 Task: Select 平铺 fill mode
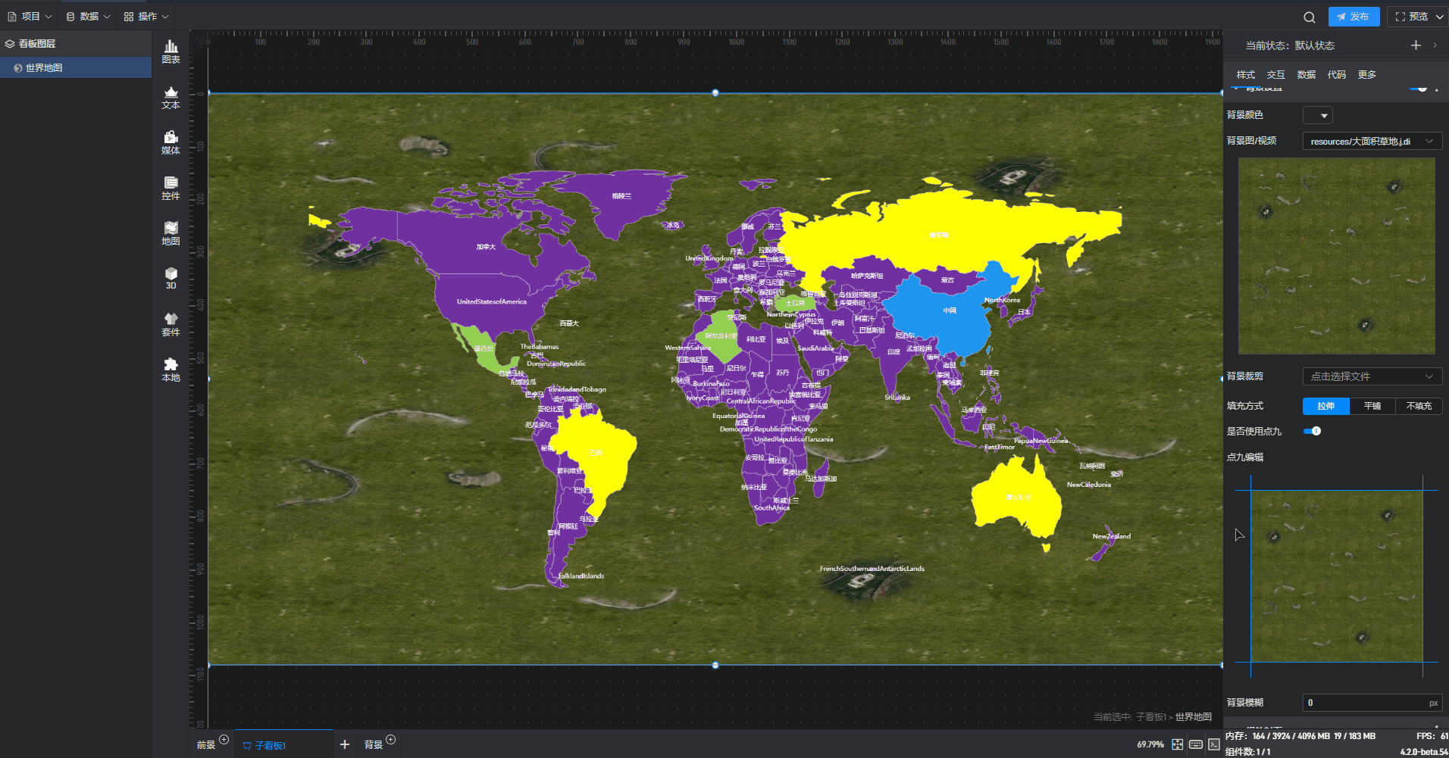pos(1372,406)
